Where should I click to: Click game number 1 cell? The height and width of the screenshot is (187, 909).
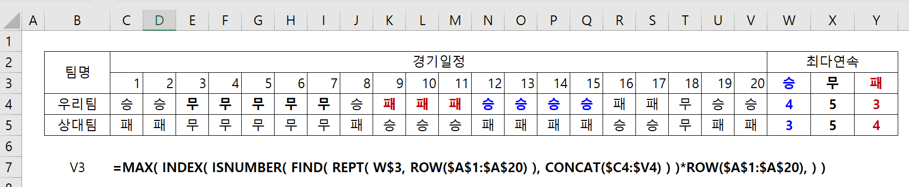tap(126, 83)
